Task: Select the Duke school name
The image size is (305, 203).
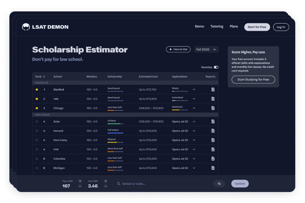Action: (57, 122)
